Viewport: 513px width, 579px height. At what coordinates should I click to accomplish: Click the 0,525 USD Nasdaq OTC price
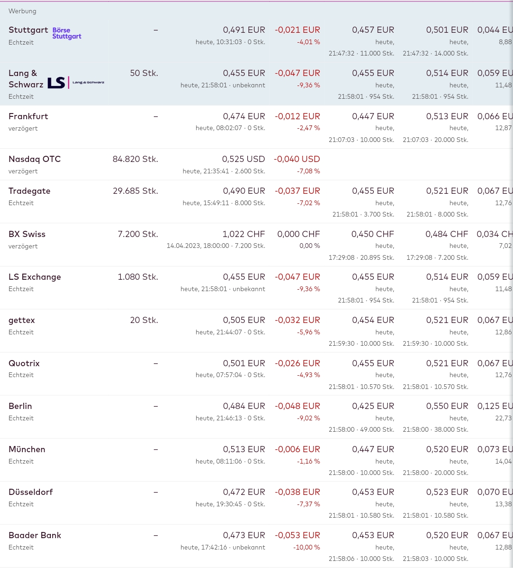click(x=243, y=159)
